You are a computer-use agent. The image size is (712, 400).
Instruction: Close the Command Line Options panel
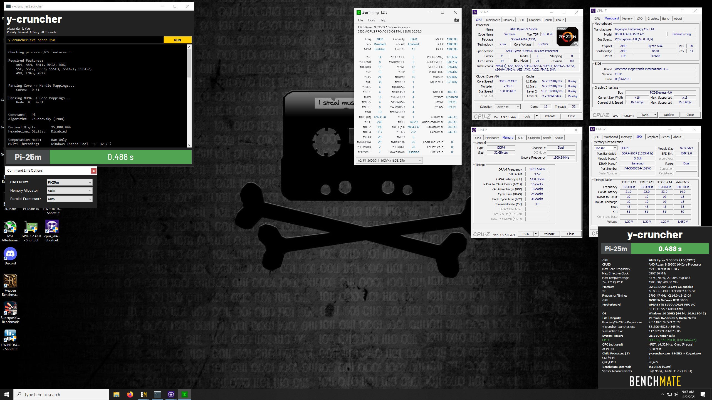[x=94, y=171]
